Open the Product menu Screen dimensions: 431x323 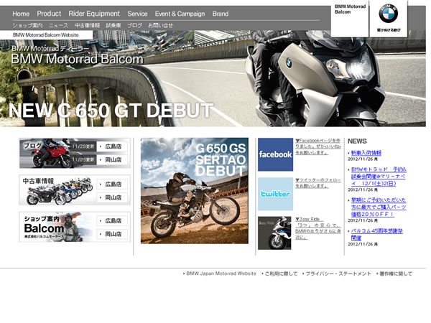point(49,14)
